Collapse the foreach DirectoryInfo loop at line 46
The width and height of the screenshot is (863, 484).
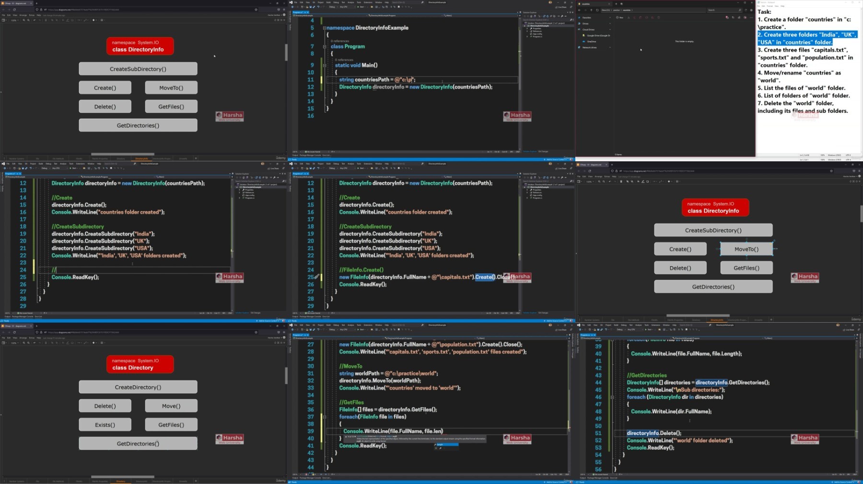click(612, 397)
